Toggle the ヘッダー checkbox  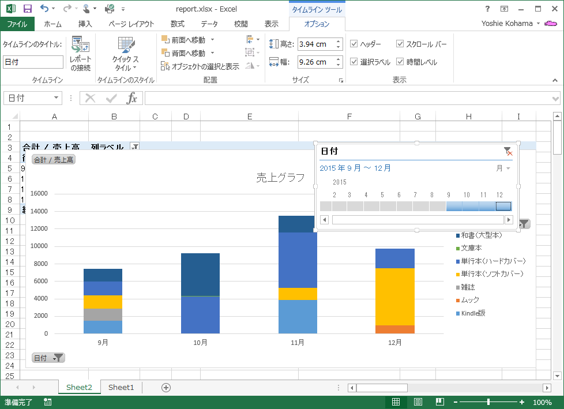click(x=354, y=44)
